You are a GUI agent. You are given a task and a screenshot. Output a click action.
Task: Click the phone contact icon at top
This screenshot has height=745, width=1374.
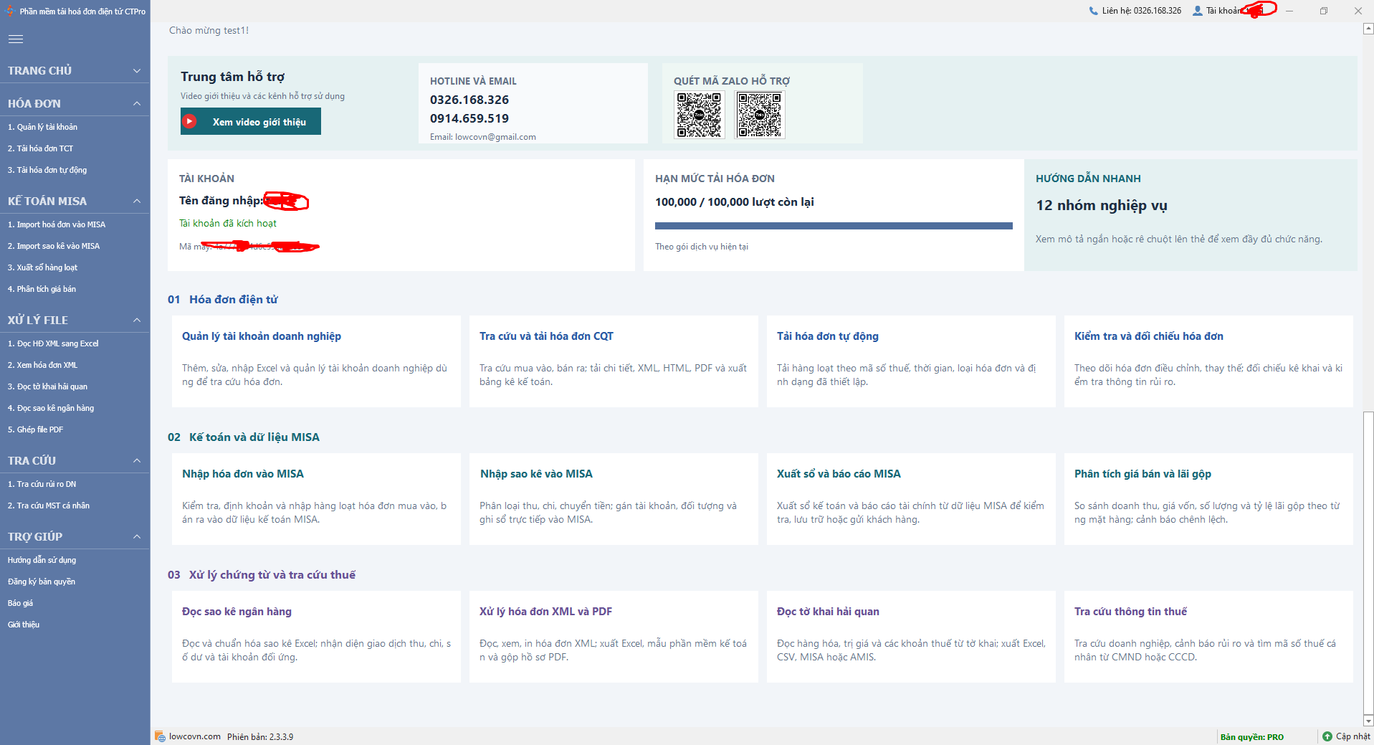[1093, 11]
